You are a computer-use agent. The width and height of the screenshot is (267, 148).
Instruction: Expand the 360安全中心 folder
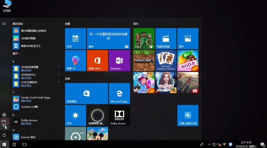point(59,75)
